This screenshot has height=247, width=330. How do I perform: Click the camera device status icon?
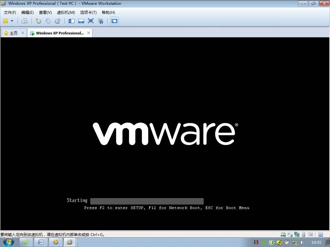point(310,234)
